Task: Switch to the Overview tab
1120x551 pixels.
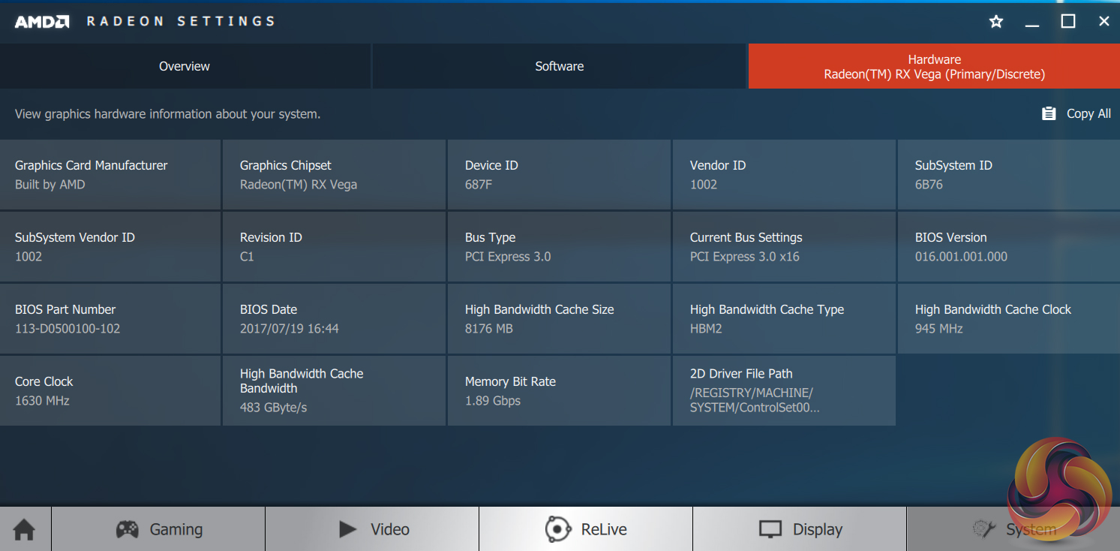Action: [185, 66]
